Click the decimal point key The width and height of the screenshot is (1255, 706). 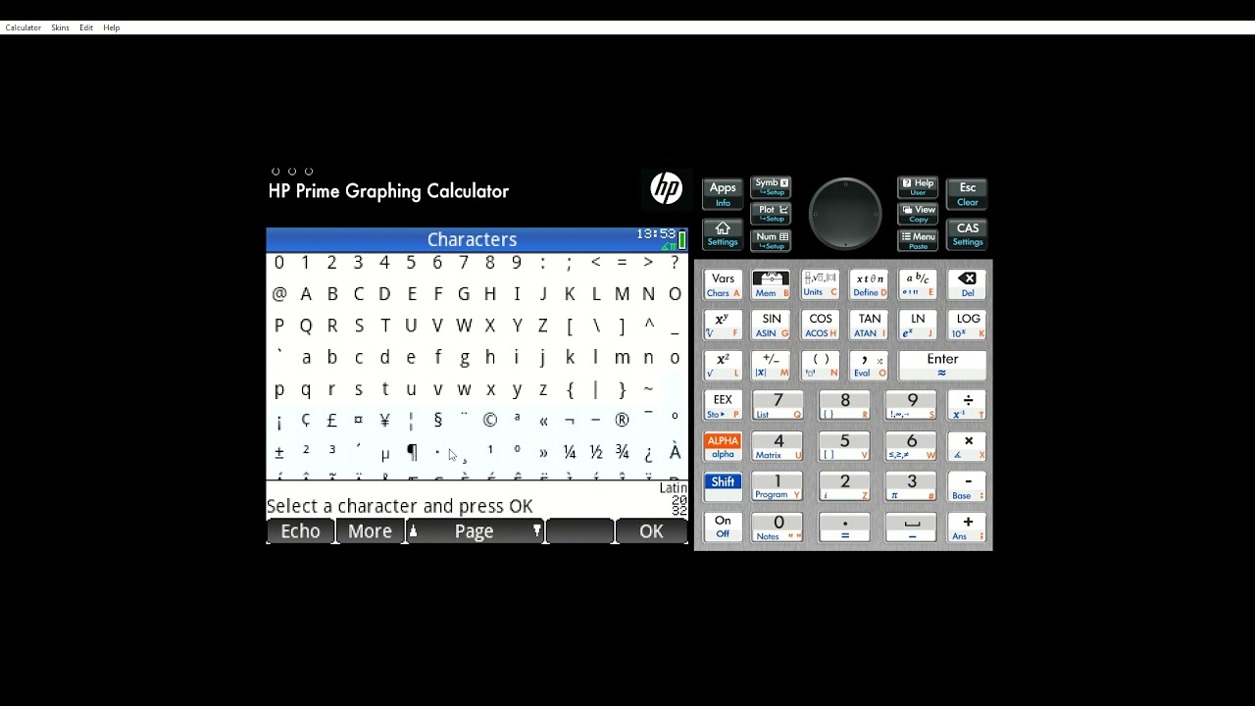(844, 527)
